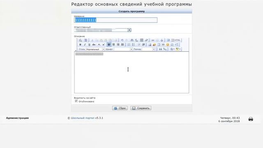Insert a numbered list
This screenshot has width=263, height=148.
pyautogui.click(x=129, y=45)
